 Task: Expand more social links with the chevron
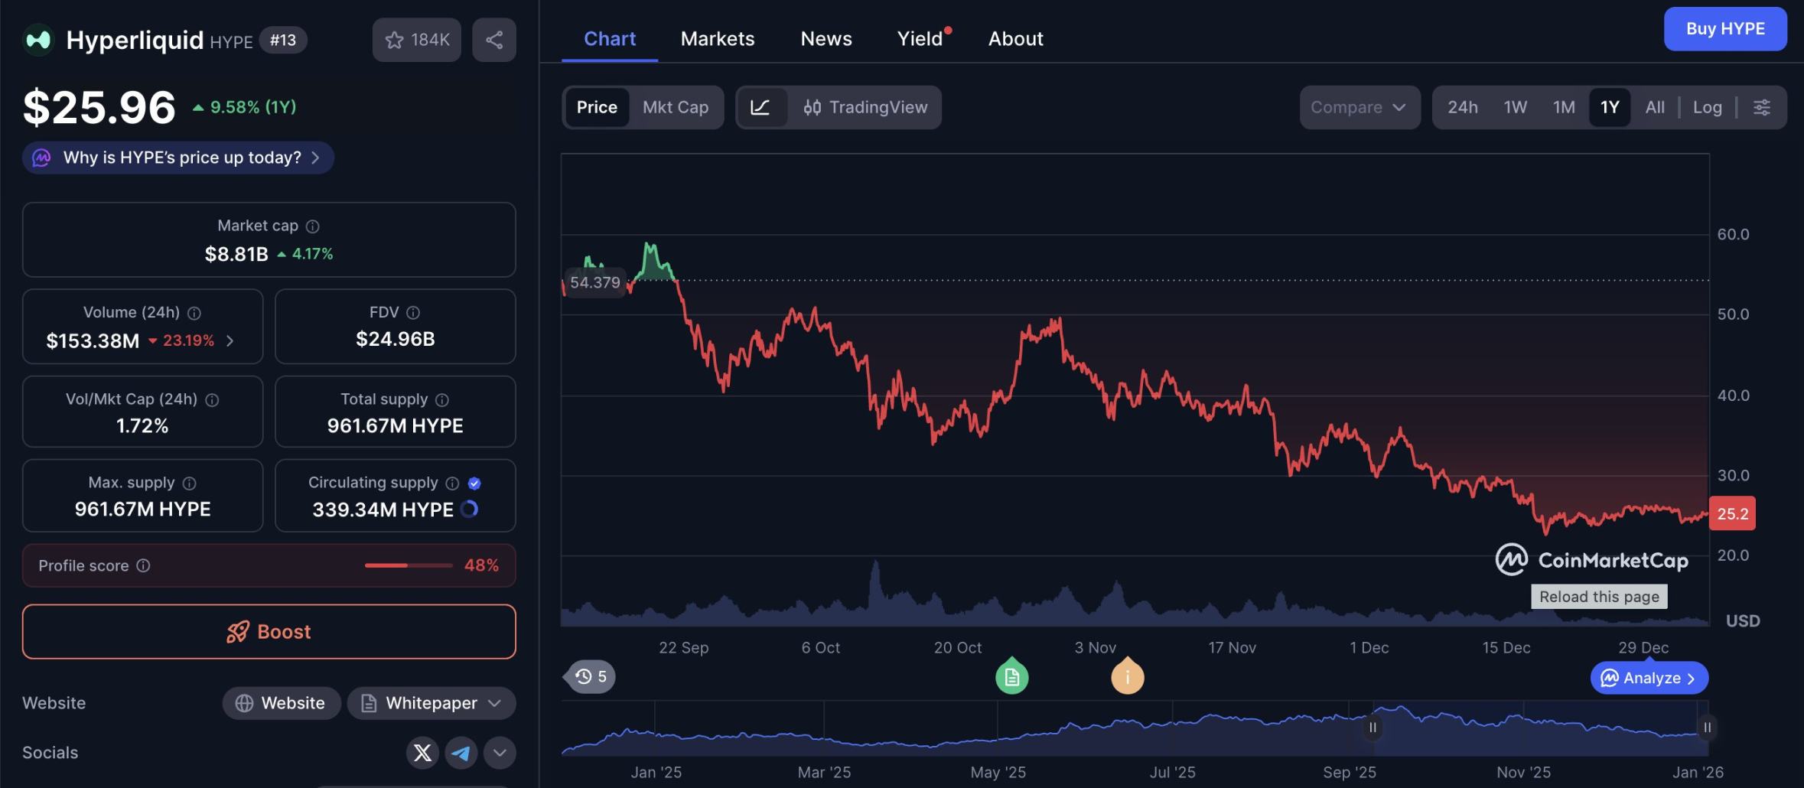[500, 752]
